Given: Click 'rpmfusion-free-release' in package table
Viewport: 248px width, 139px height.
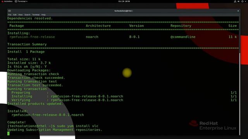Looking at the screenshot, I should (x=32, y=37).
